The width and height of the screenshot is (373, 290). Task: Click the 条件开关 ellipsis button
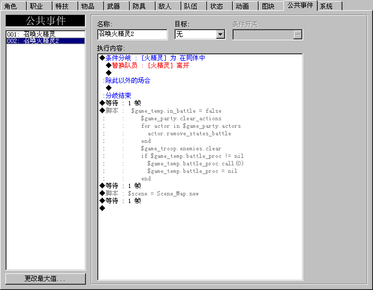pyautogui.click(x=297, y=34)
